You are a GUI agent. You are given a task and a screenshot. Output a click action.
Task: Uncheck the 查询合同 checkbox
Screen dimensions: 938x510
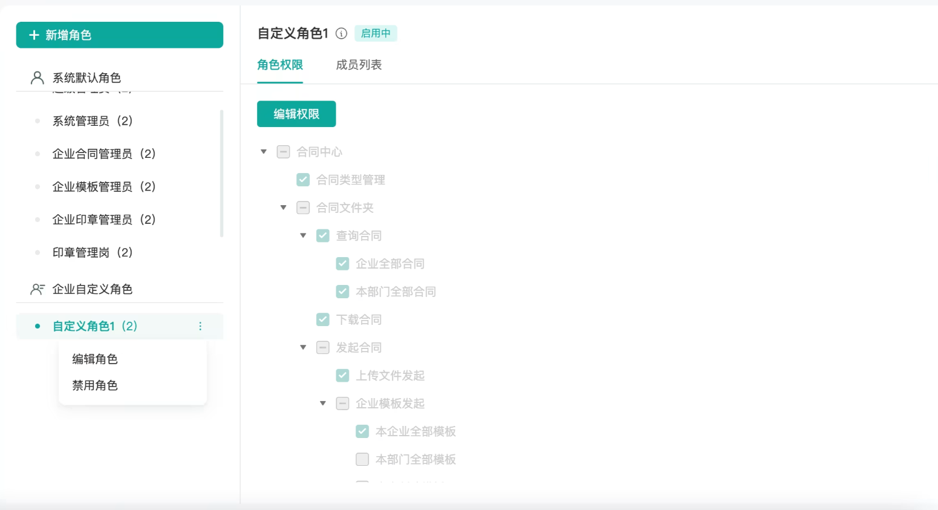[323, 235]
